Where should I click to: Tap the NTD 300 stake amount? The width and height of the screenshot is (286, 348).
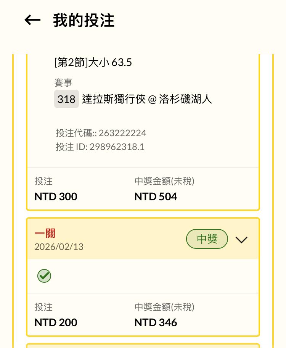click(x=56, y=197)
